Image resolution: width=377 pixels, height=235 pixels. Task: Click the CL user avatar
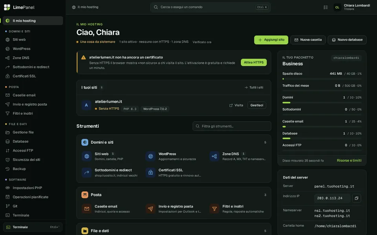click(337, 7)
